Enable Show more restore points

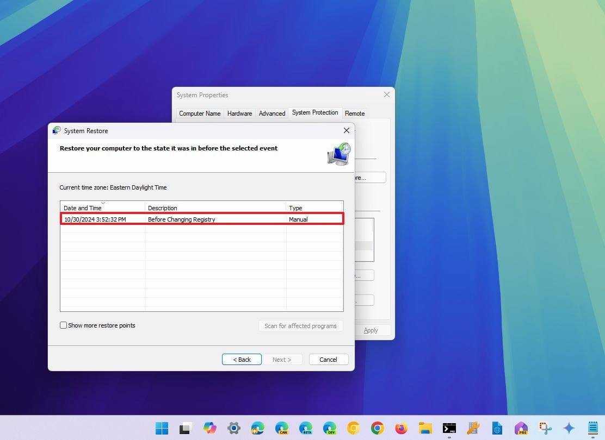point(64,325)
